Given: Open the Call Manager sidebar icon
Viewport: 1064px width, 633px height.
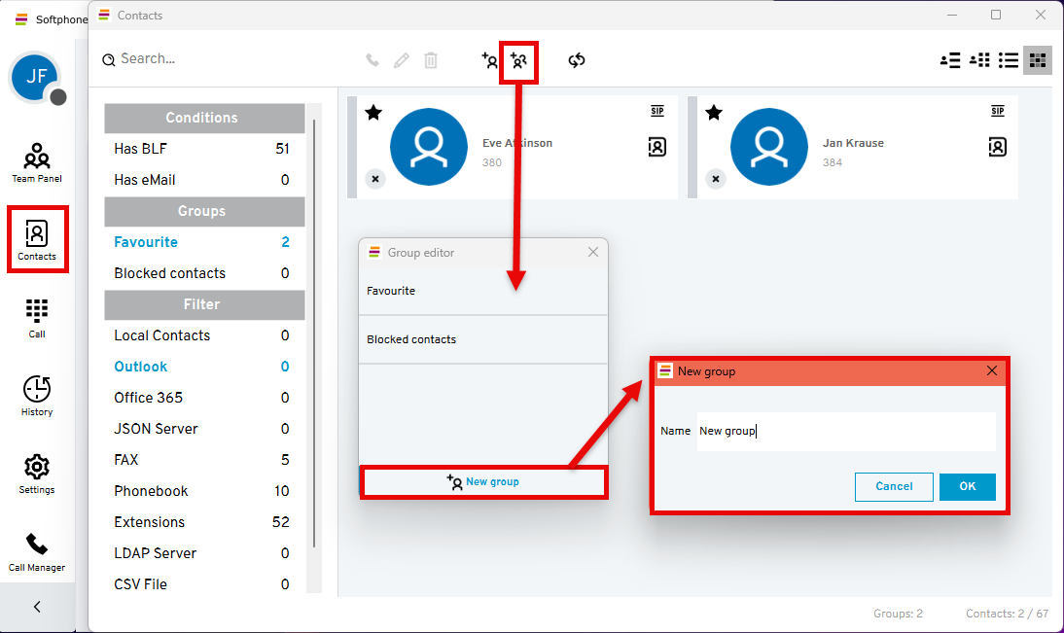Looking at the screenshot, I should coord(37,551).
